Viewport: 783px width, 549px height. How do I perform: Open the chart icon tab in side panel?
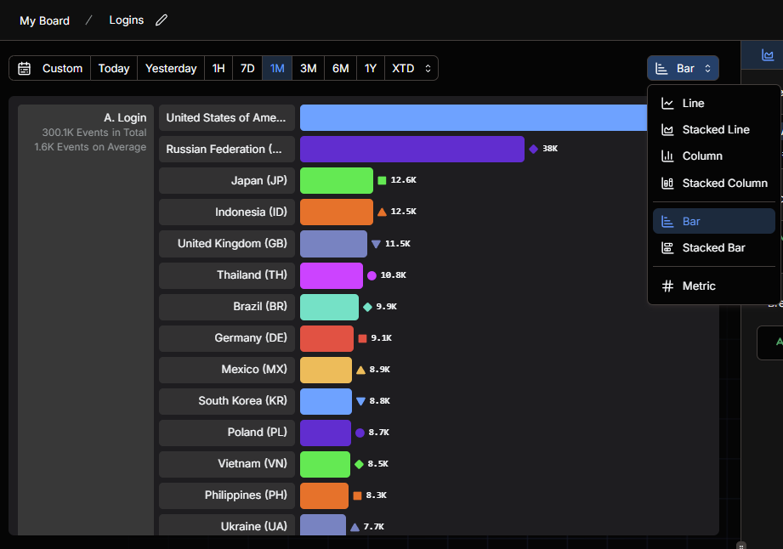[x=767, y=55]
